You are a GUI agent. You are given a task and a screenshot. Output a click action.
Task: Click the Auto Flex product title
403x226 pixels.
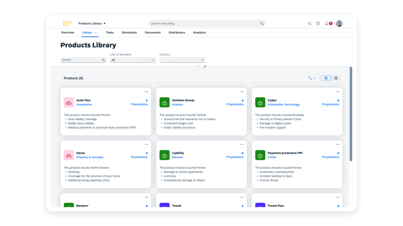coord(83,100)
